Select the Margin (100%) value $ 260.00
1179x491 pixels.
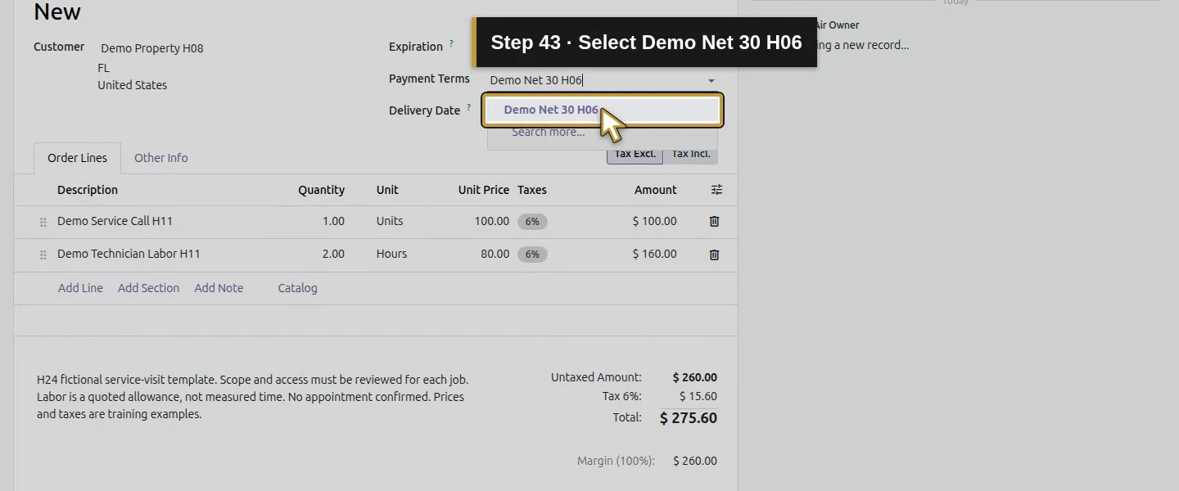point(694,461)
